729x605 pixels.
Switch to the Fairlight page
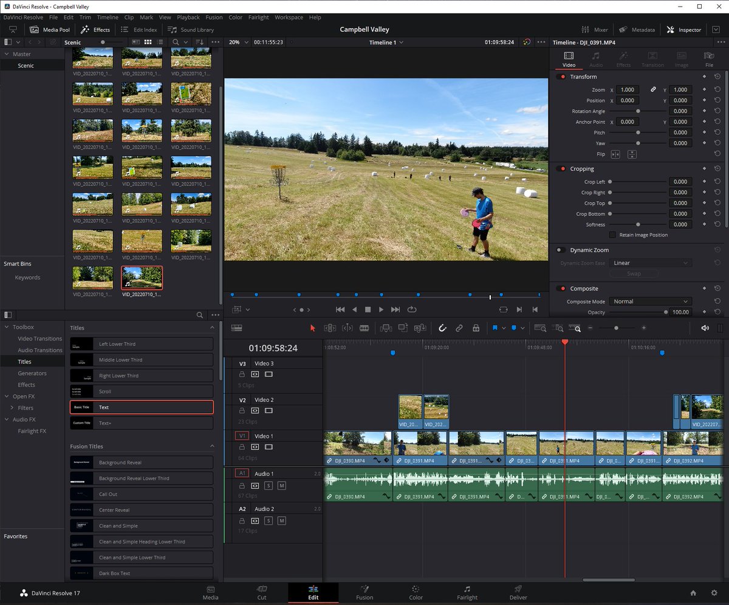467,592
